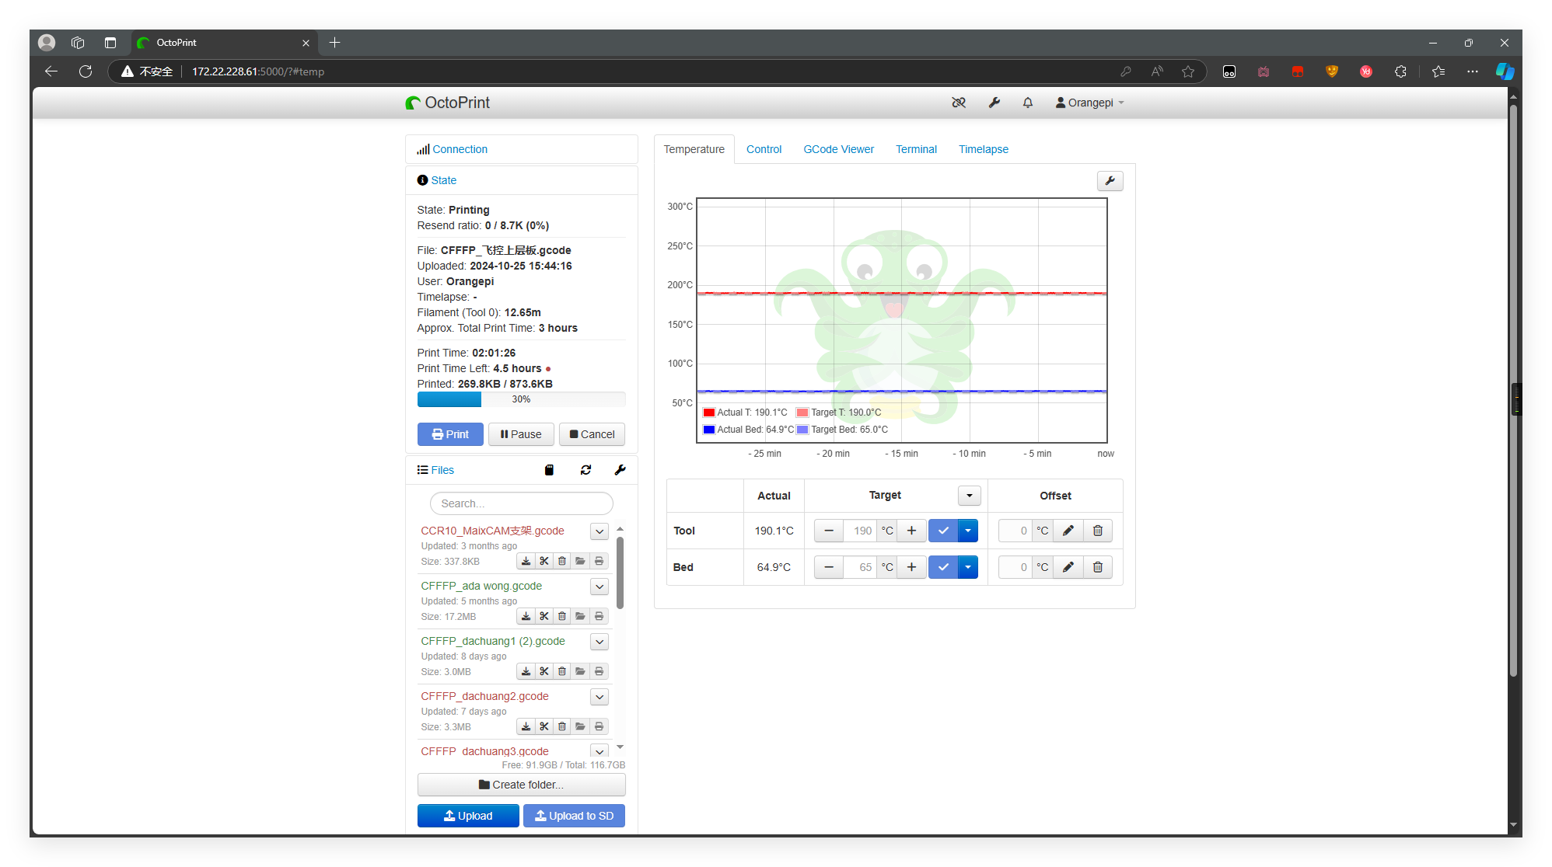Click the file Search field

pyautogui.click(x=521, y=503)
